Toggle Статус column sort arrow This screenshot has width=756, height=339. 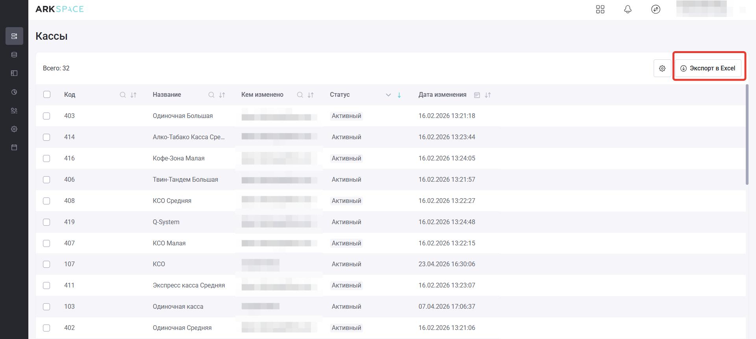tap(399, 95)
